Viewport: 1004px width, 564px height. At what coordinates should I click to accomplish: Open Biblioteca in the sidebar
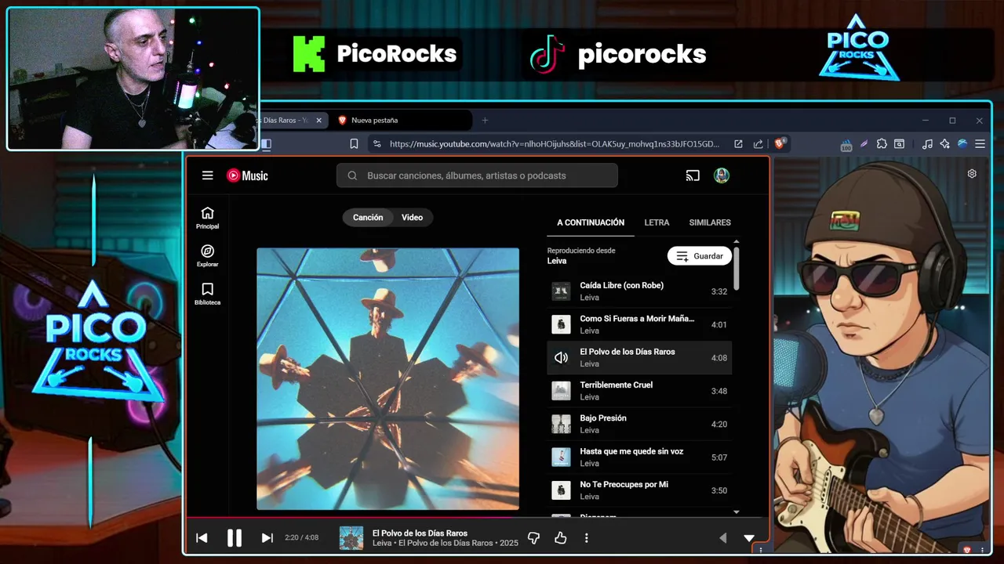tap(207, 294)
